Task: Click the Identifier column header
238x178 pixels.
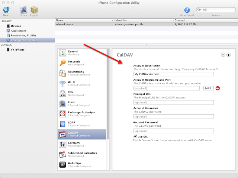Action: (x=144, y=20)
